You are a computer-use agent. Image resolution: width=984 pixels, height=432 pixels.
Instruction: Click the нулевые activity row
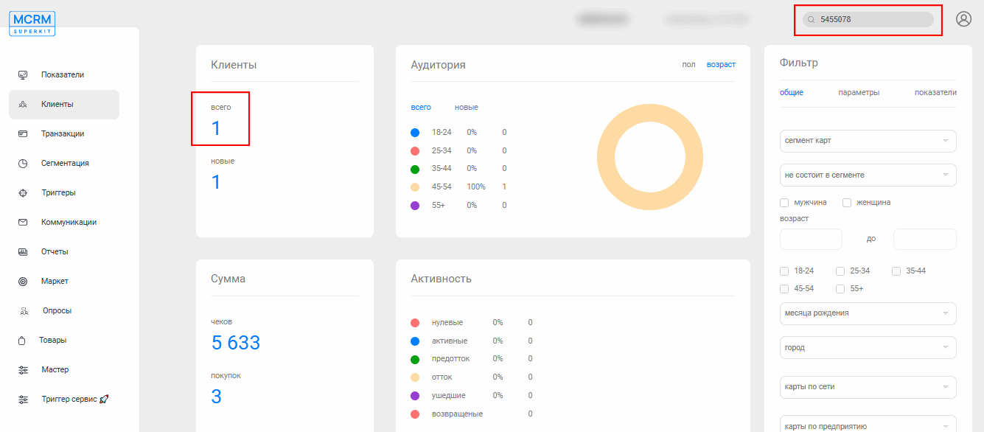472,323
